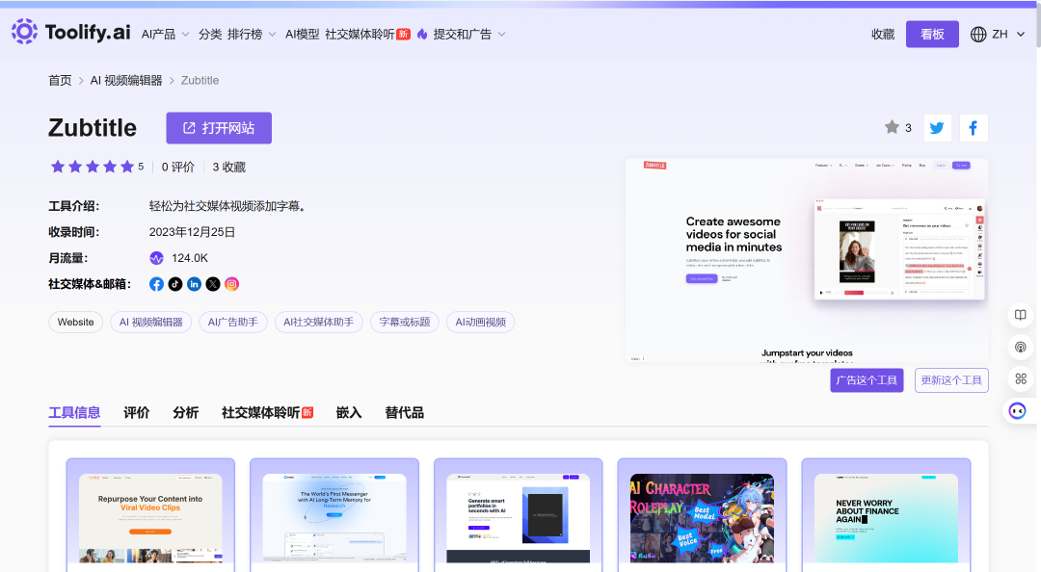Click the Website tag

point(76,322)
